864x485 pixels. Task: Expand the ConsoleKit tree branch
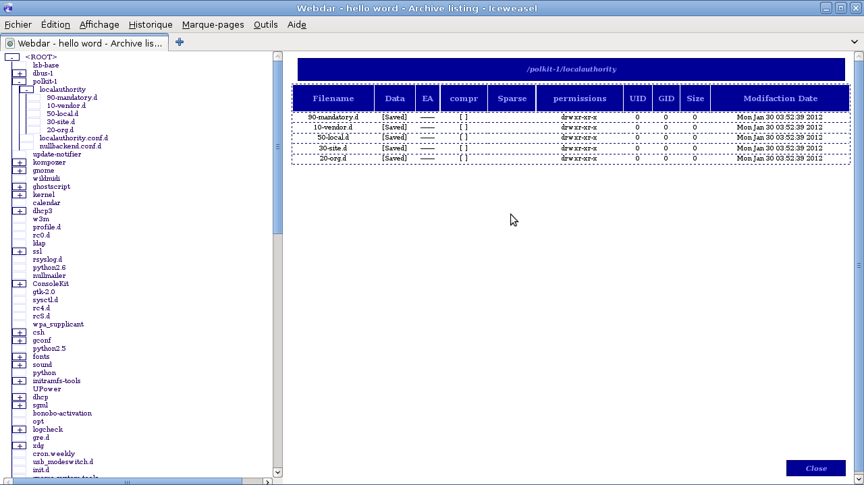pos(19,283)
